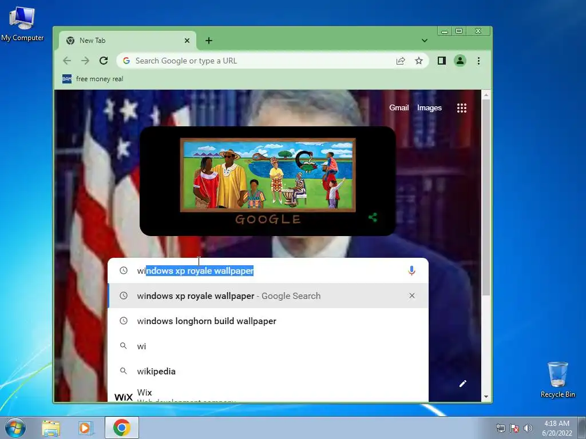Click the Chrome taskbar button
Viewport: 586px width, 439px height.
(122, 428)
